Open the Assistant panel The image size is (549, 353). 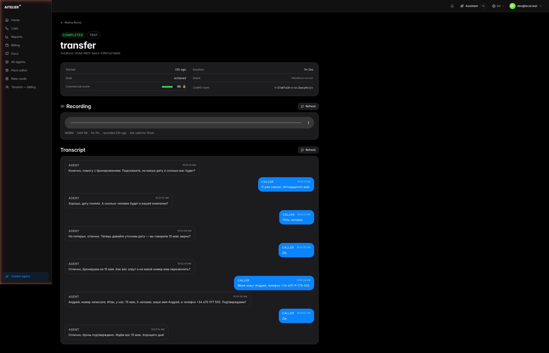(x=472, y=6)
